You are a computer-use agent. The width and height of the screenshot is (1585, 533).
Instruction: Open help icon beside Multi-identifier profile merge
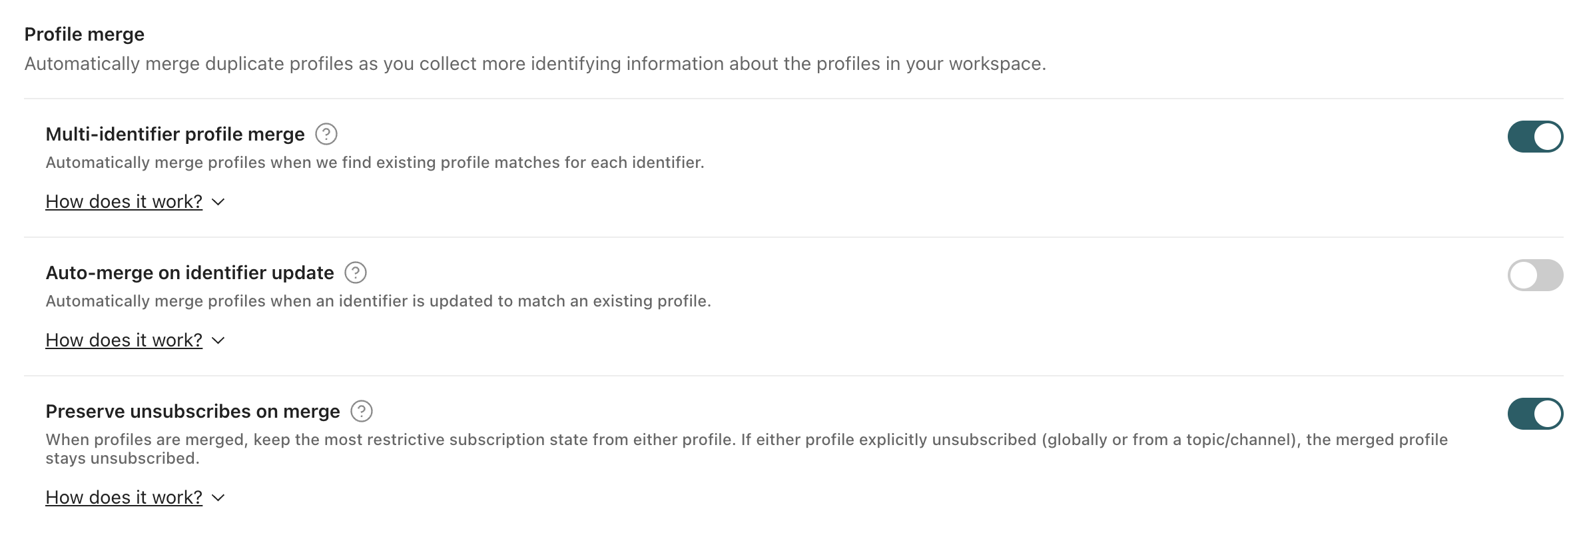(x=326, y=135)
